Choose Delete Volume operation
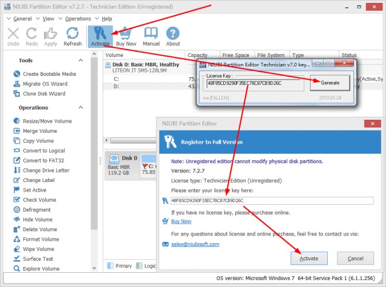The image size is (386, 287). (x=35, y=229)
